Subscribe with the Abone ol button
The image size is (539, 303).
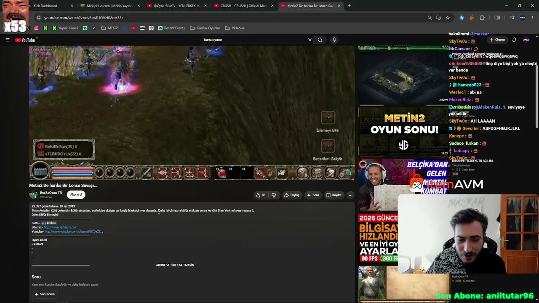[76, 194]
